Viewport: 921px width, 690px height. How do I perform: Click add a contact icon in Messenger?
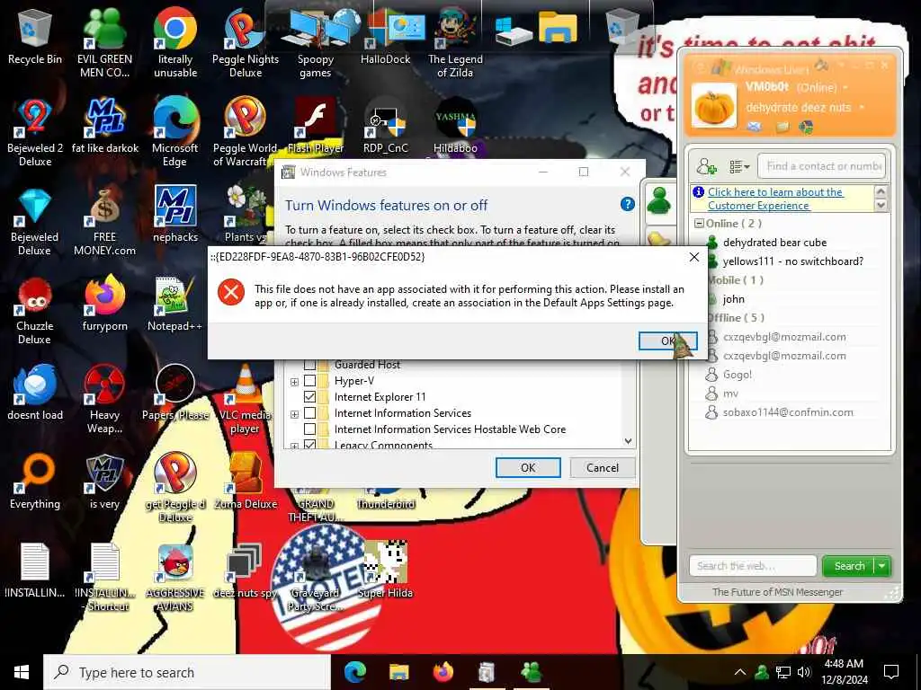pos(707,166)
